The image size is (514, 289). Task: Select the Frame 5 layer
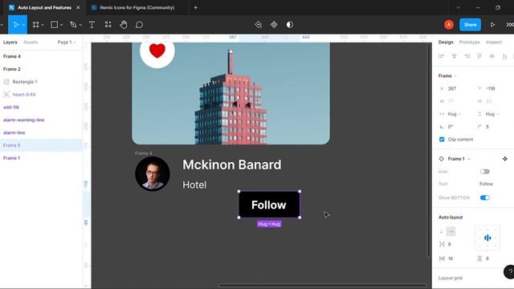(41, 145)
